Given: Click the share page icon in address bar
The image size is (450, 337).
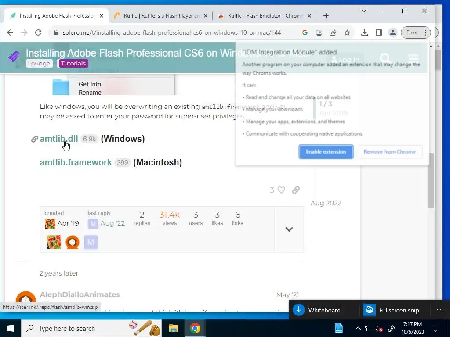Looking at the screenshot, I should tap(333, 32).
